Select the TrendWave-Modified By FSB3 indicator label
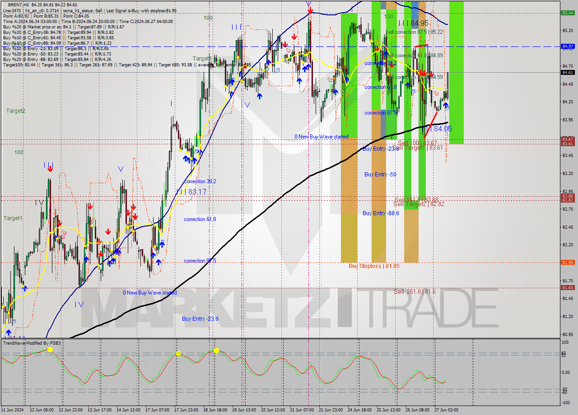This screenshot has width=578, height=415. tap(32, 343)
